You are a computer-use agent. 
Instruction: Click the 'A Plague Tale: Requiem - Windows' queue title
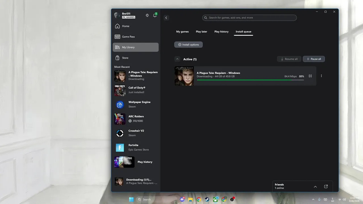218,73
